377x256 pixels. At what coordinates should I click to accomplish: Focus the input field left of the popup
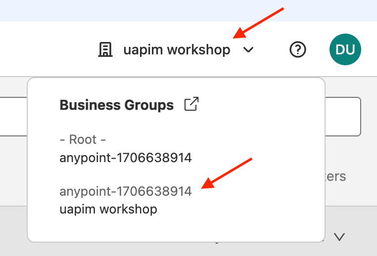click(13, 117)
